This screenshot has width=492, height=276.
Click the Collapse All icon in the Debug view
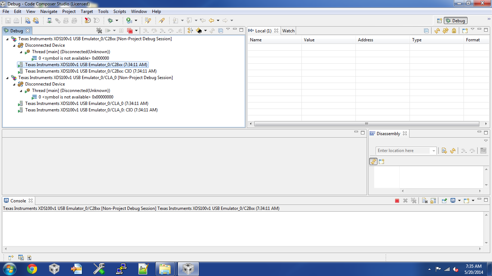(x=221, y=31)
